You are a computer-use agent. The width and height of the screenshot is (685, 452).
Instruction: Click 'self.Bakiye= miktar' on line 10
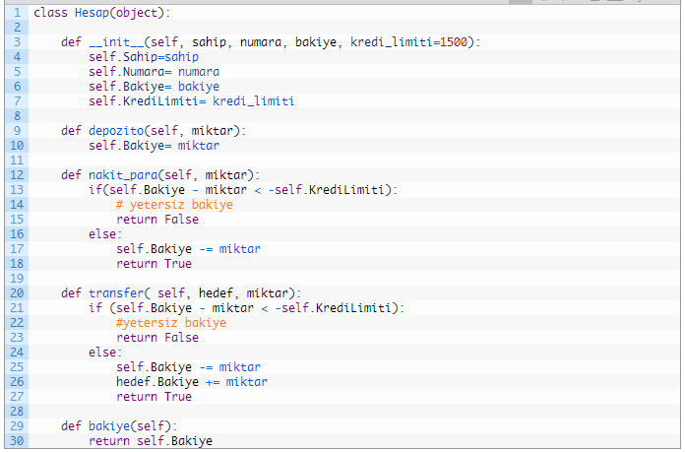[155, 146]
